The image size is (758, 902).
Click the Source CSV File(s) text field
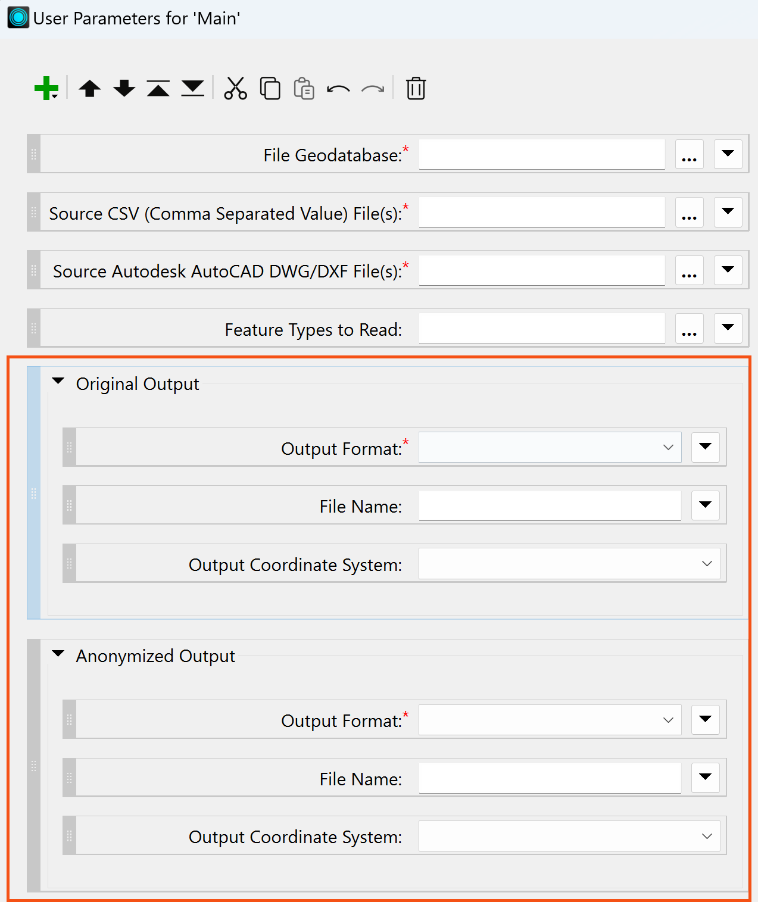tap(542, 212)
